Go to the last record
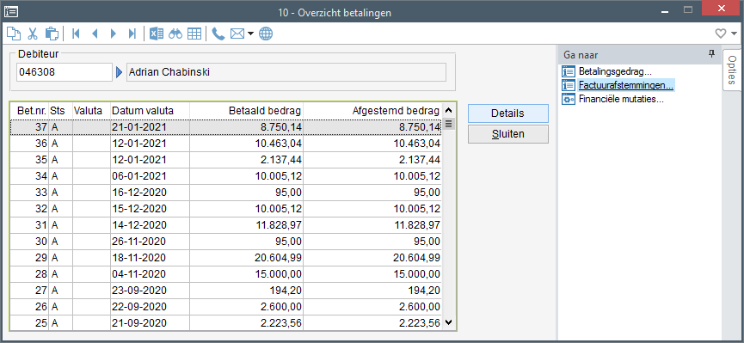Viewport: 744px width, 343px height. [x=132, y=34]
